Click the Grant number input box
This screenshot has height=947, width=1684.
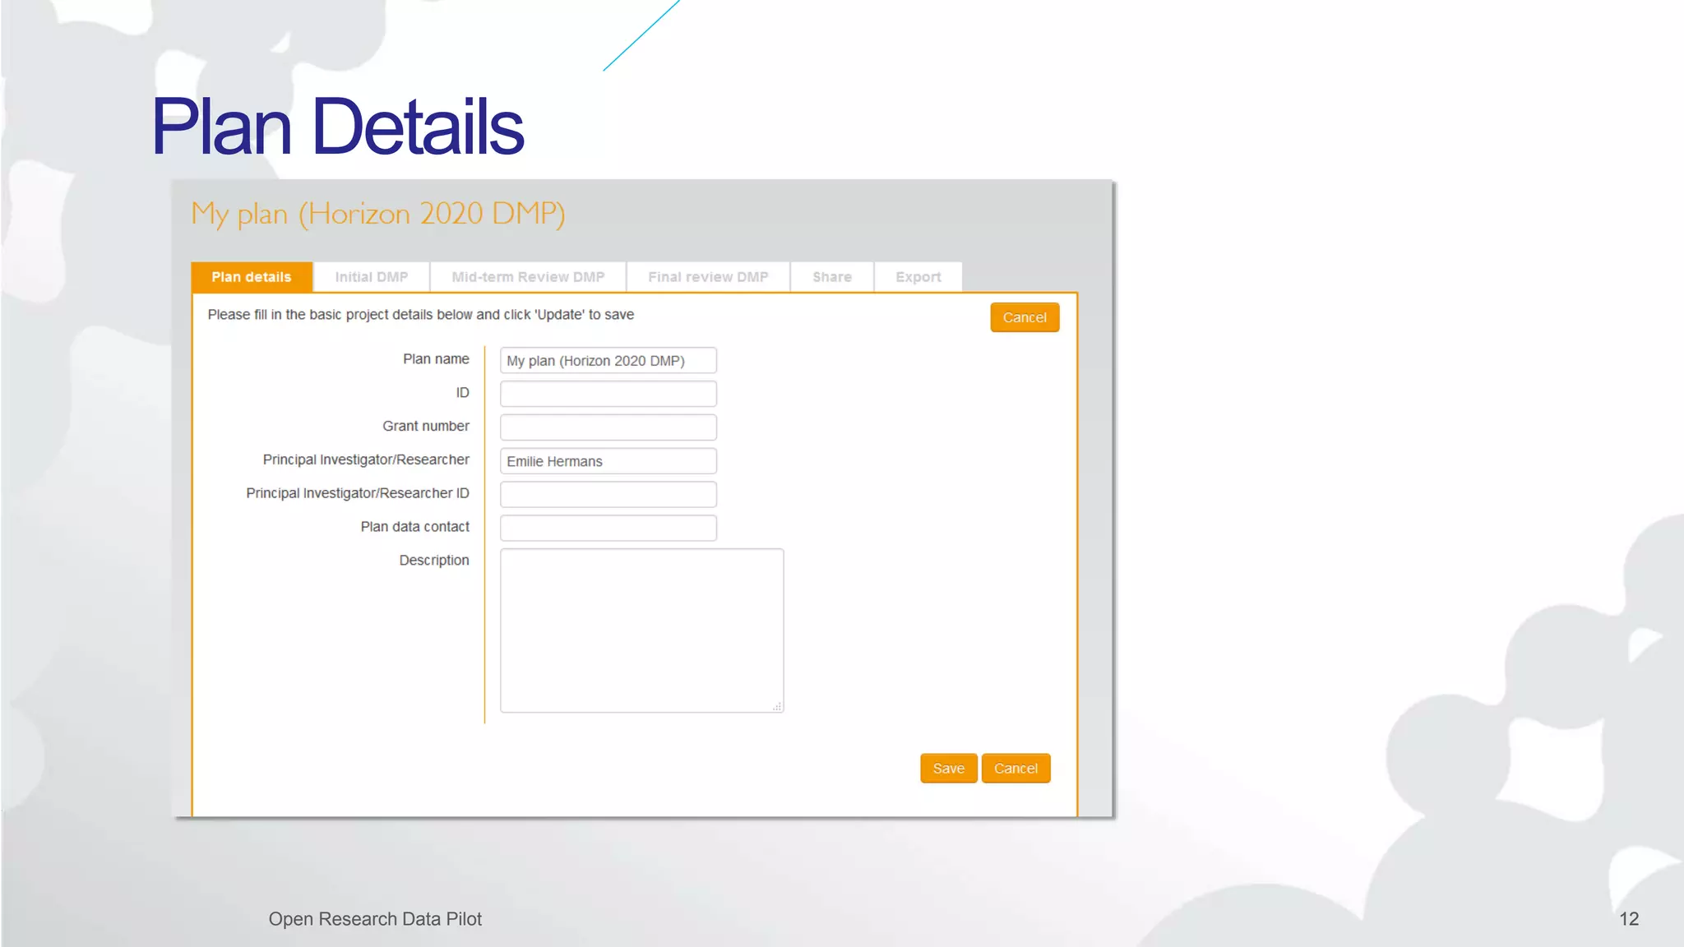point(608,427)
